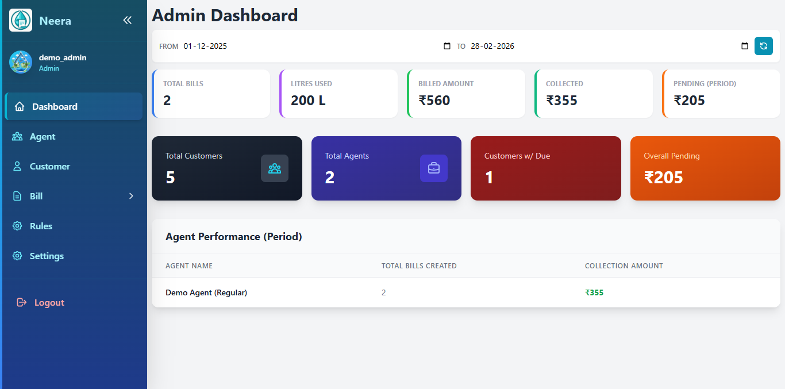Screen dimensions: 785x389
Task: Click the Bill document icon
Action: [x=17, y=196]
